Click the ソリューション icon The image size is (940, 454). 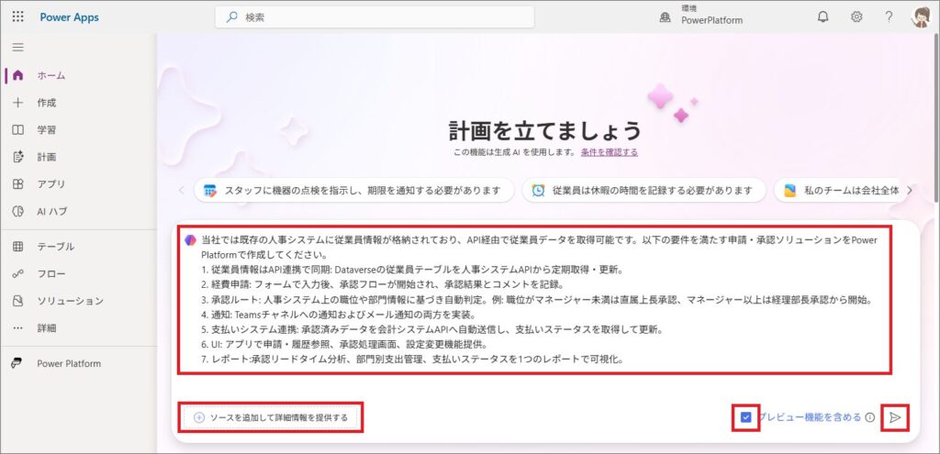pyautogui.click(x=18, y=301)
